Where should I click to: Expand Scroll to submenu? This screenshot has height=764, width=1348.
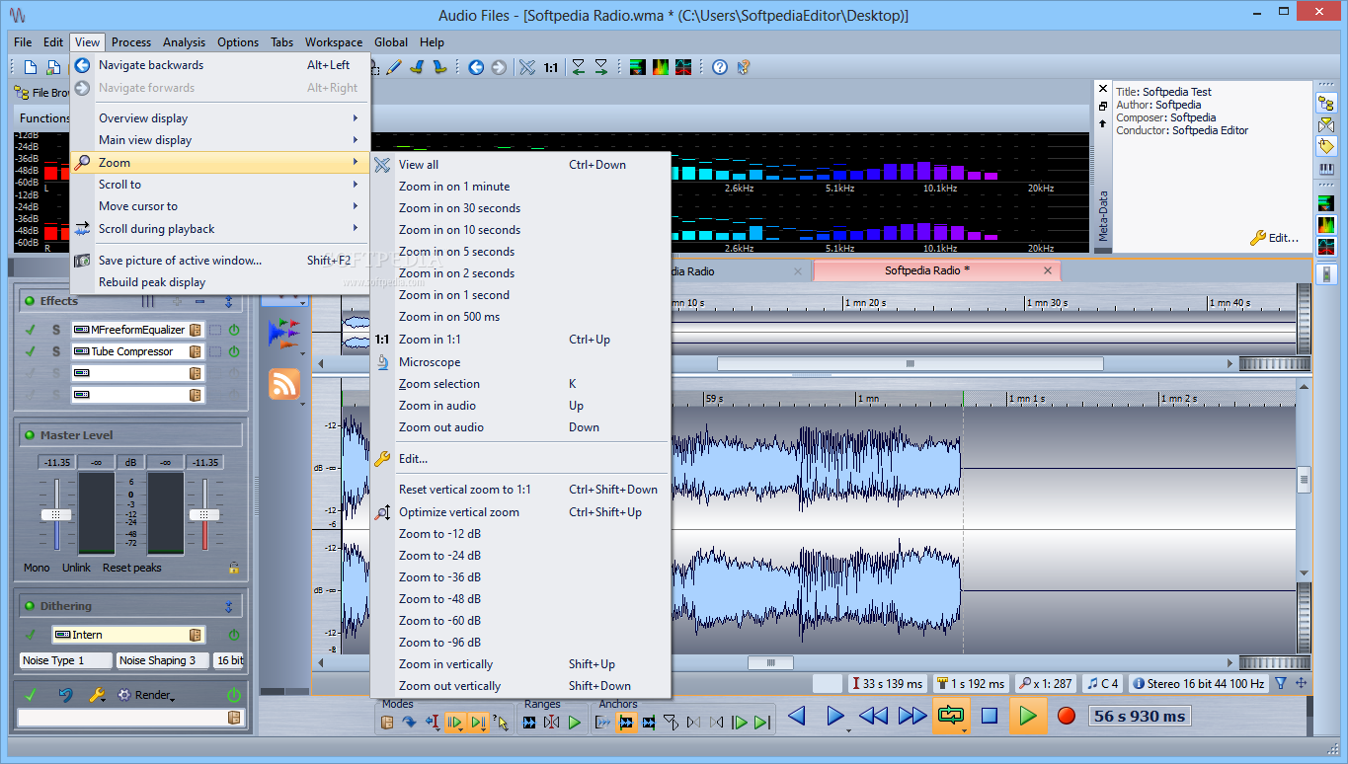pos(220,185)
